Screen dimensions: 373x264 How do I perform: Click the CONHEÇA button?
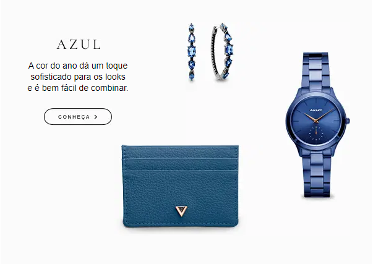[78, 116]
